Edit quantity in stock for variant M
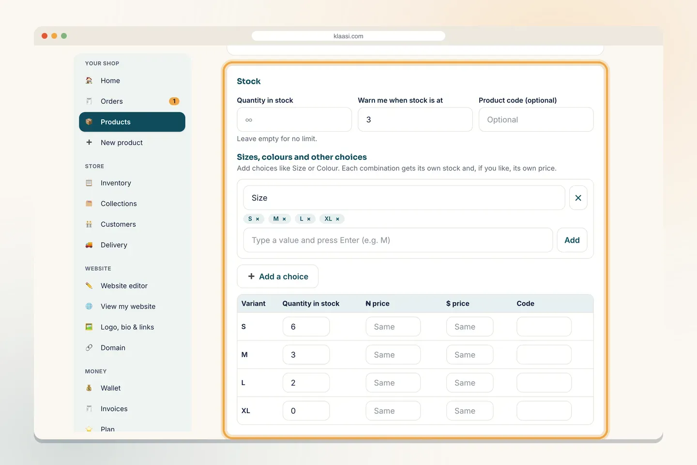This screenshot has width=697, height=465. (x=306, y=355)
